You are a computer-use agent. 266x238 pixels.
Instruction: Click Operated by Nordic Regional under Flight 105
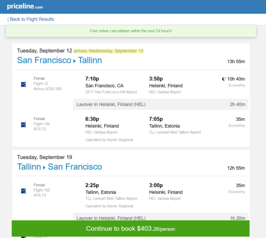[109, 140]
